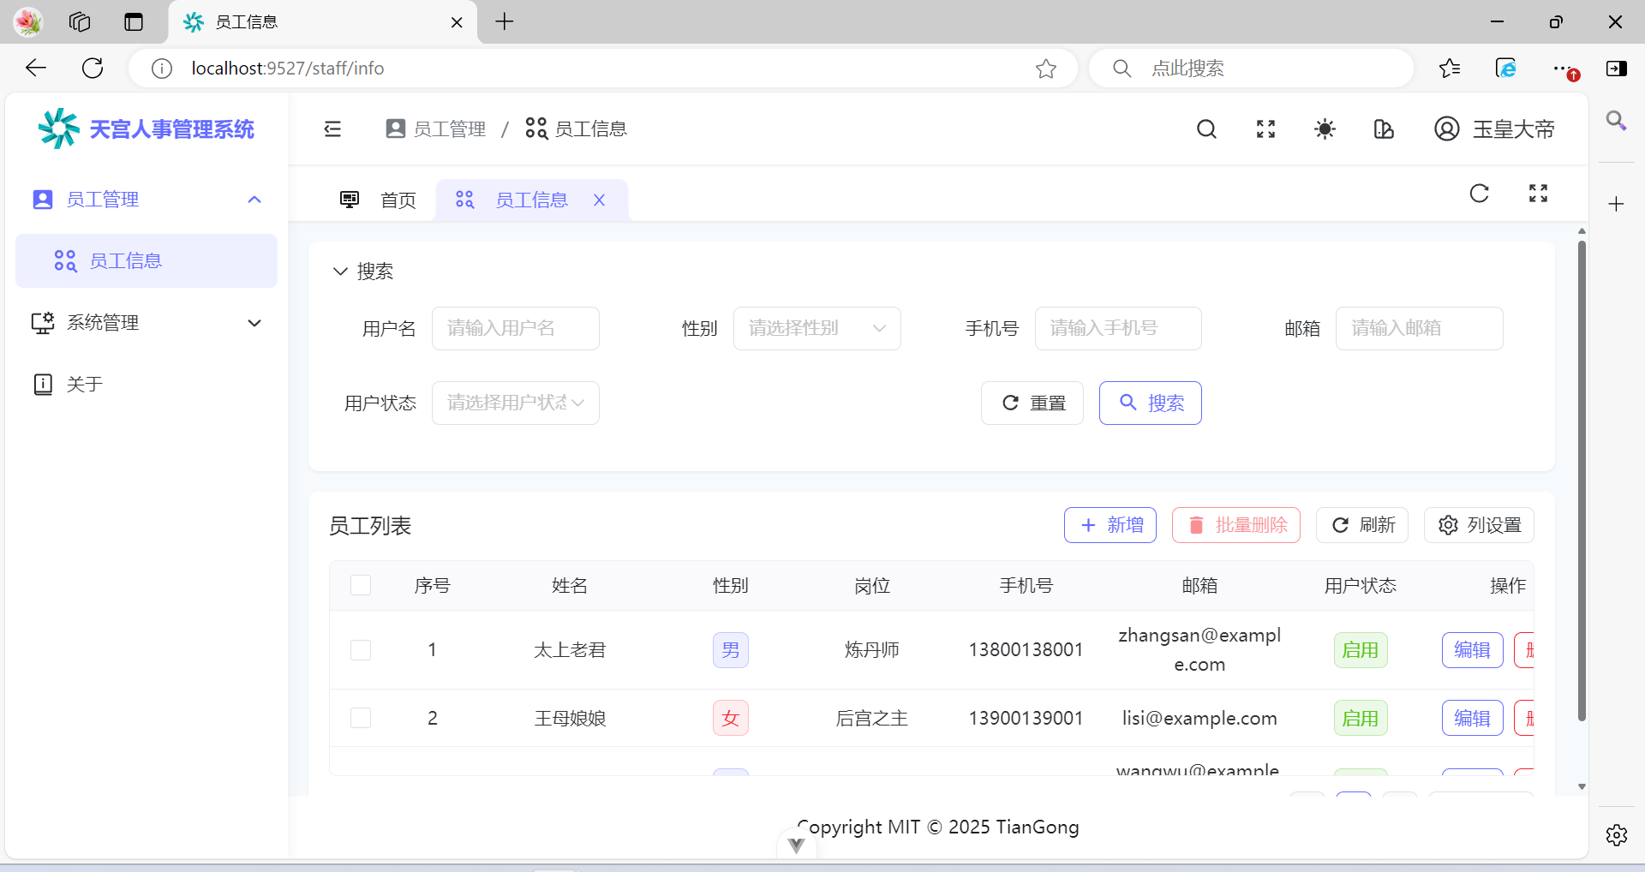Click the 新增 add employee button
This screenshot has height=872, width=1645.
click(1110, 524)
